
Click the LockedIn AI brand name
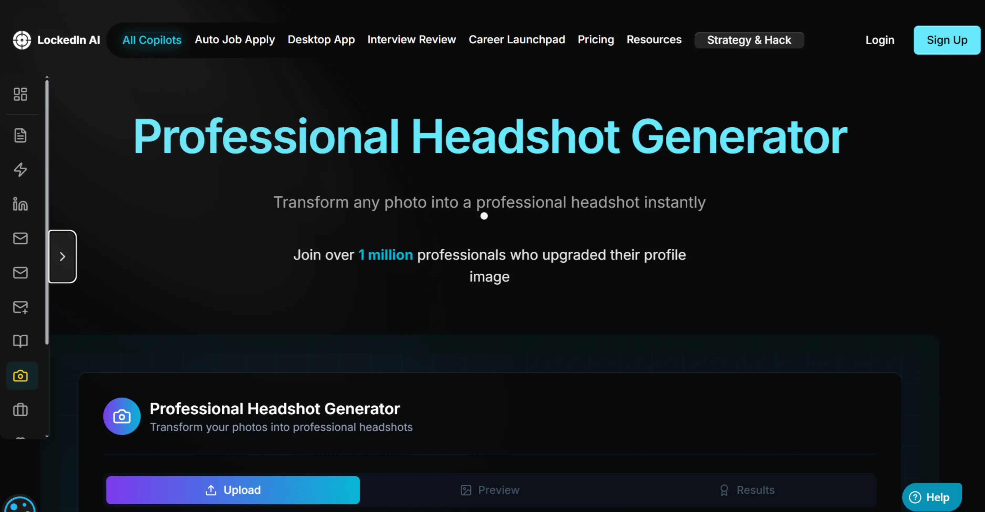69,40
